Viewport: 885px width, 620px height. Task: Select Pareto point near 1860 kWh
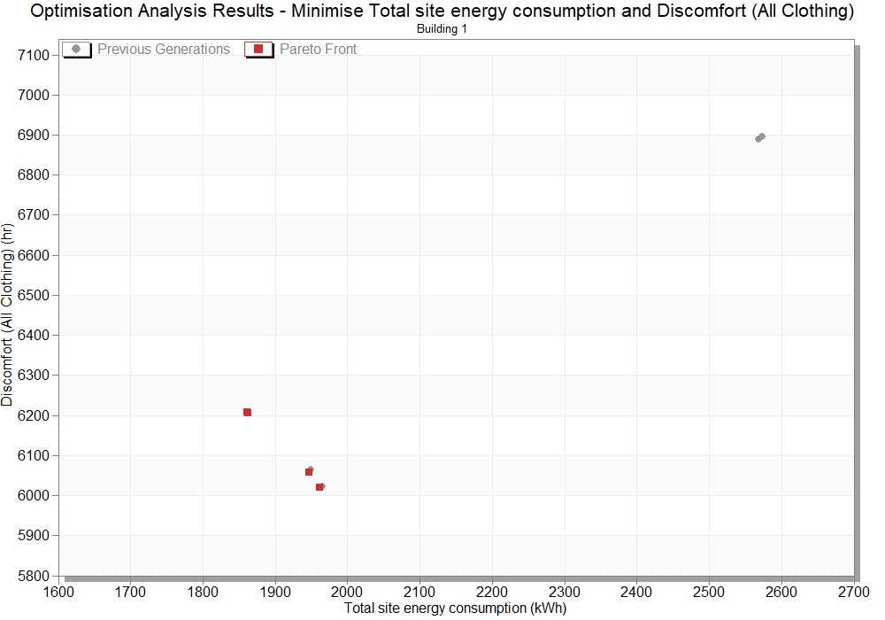click(x=247, y=412)
